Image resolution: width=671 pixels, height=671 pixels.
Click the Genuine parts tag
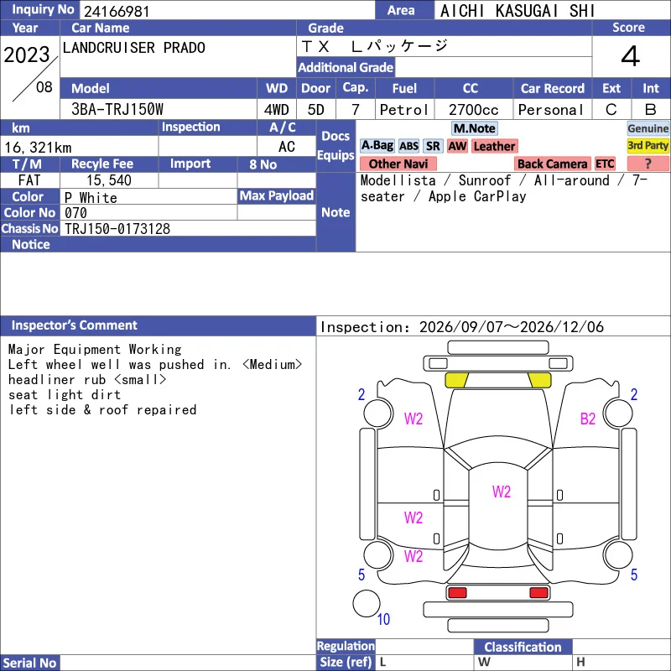click(x=648, y=128)
